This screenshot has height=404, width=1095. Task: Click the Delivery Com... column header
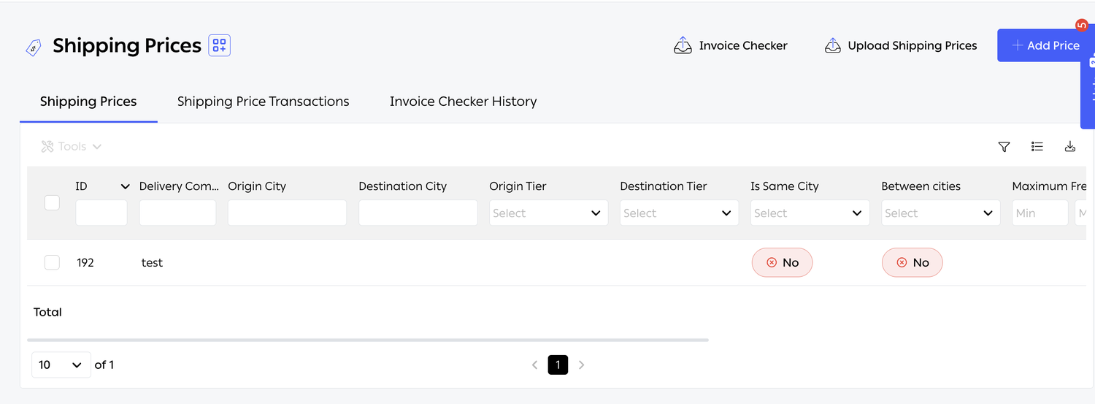[x=179, y=186]
